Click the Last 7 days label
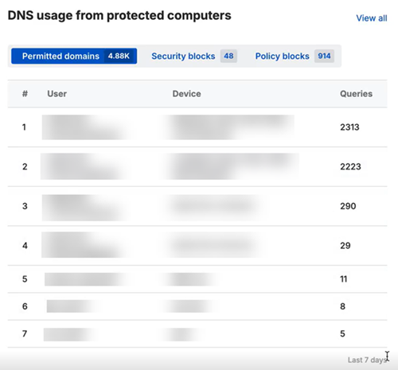This screenshot has height=370, width=398. click(367, 360)
